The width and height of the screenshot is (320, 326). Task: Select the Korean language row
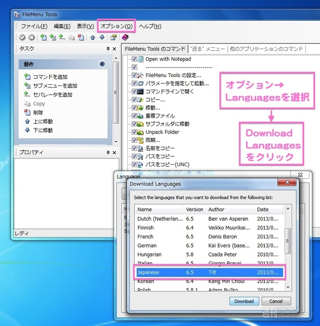coord(210,281)
